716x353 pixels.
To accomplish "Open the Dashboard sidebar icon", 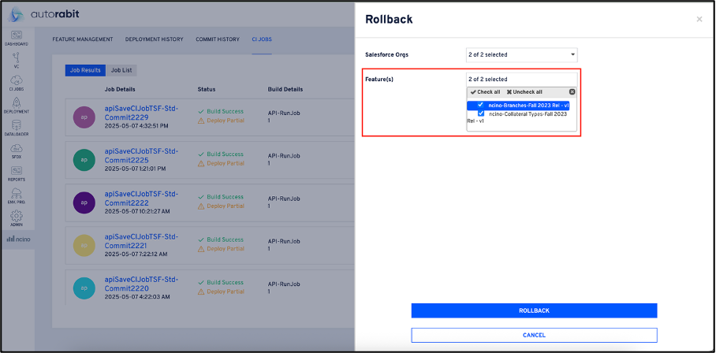I will [x=17, y=36].
